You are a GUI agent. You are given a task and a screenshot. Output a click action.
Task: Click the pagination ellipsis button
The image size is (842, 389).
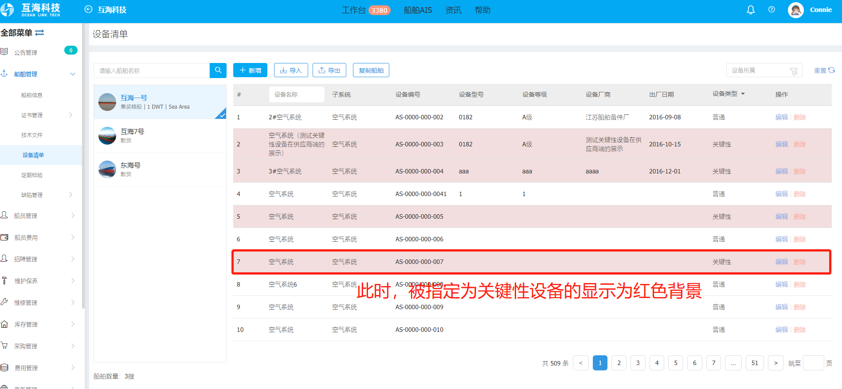point(733,363)
